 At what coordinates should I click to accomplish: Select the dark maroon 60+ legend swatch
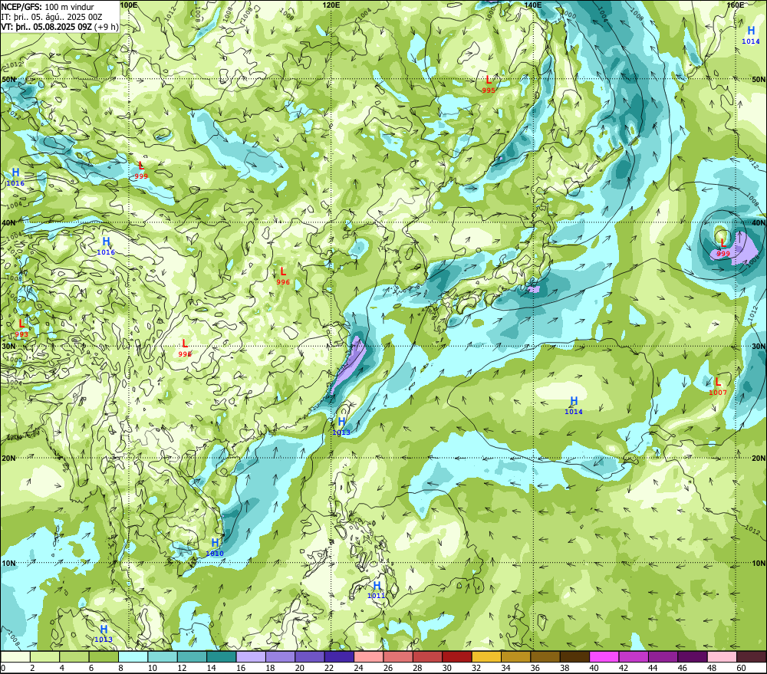coord(752,656)
